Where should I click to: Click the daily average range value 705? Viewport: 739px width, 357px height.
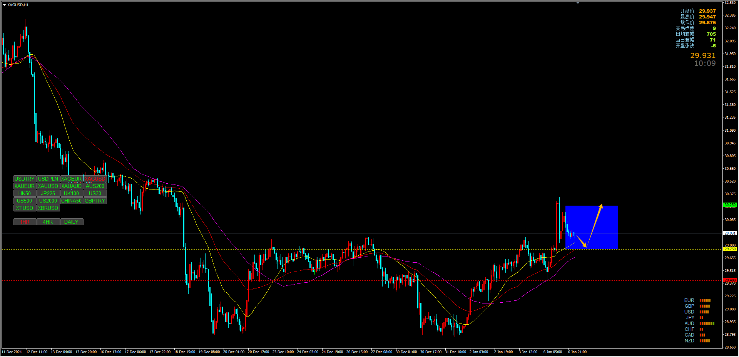tap(711, 34)
